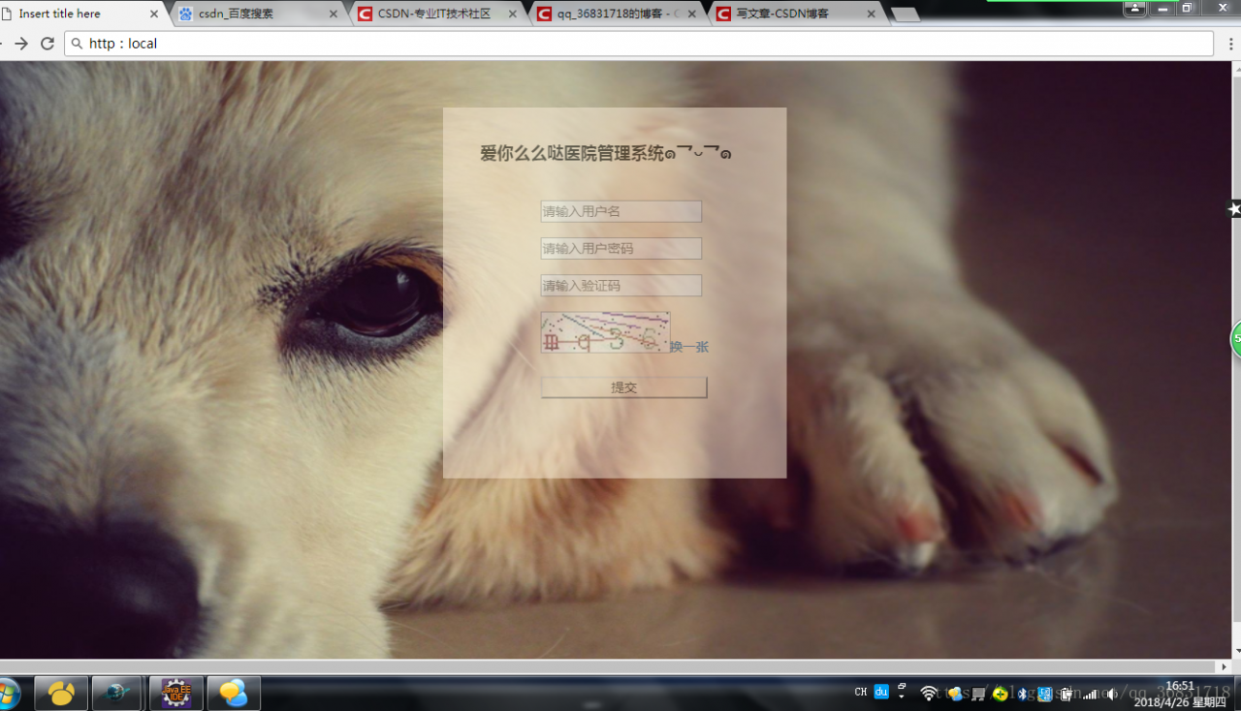1241x711 pixels.
Task: Open the Java EE IDE taskbar app
Action: click(175, 694)
